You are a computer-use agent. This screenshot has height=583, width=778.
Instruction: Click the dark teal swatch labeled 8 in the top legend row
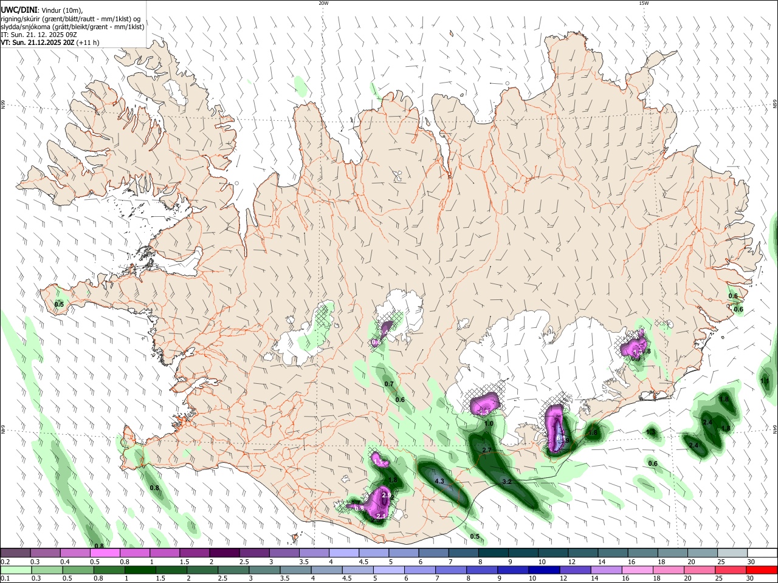point(494,553)
